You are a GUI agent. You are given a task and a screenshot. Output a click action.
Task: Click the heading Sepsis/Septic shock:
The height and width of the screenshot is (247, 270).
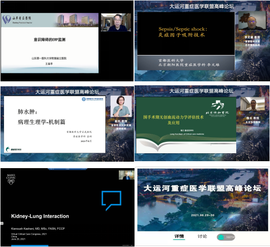(183, 29)
